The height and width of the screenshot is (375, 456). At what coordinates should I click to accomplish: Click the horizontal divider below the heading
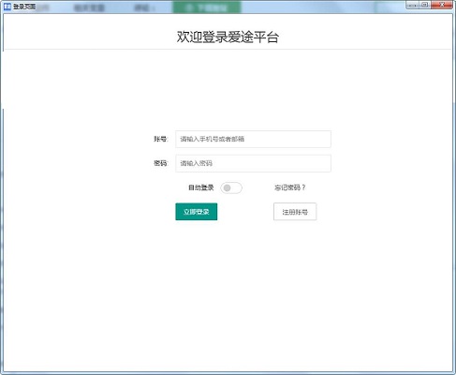click(228, 50)
